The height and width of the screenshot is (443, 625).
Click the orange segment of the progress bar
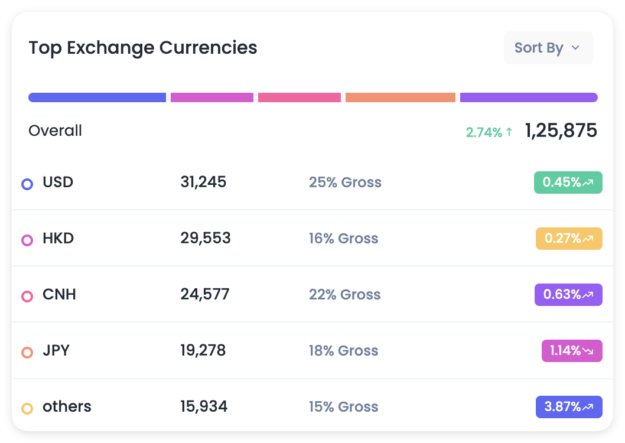click(x=400, y=97)
